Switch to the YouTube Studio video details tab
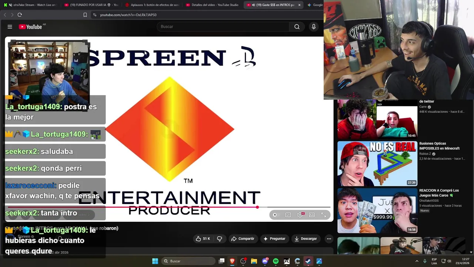The height and width of the screenshot is (267, 474). coord(213,5)
